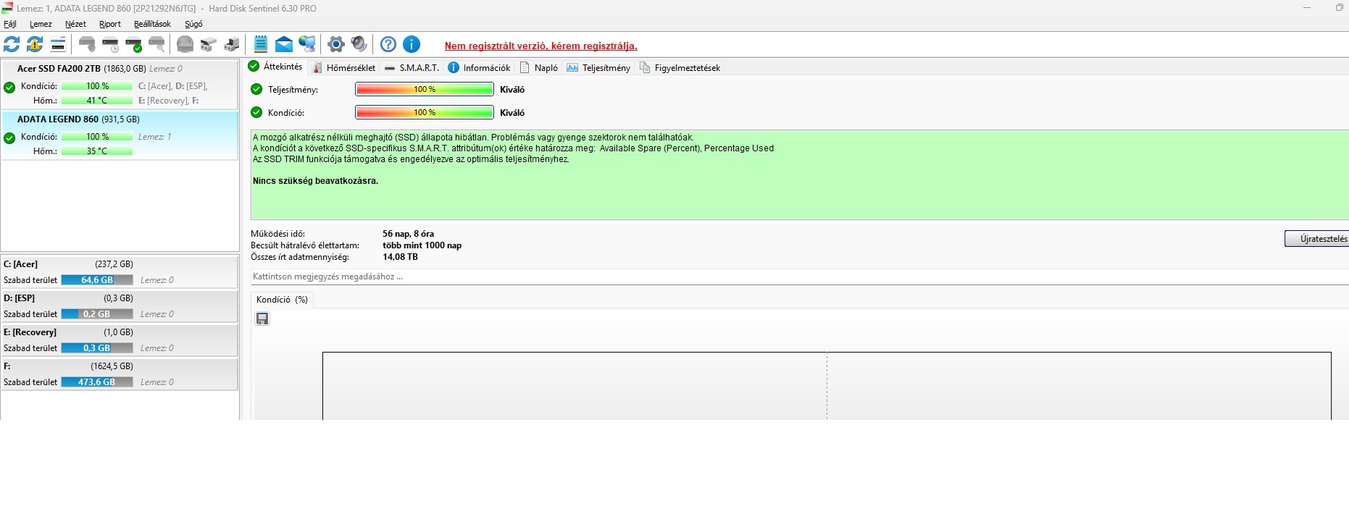The height and width of the screenshot is (527, 1349).
Task: Click the F: free space 473,6 GB bar
Action: click(97, 382)
